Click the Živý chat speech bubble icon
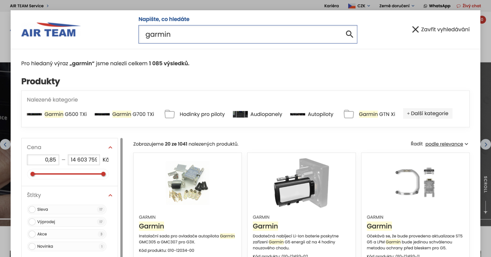The height and width of the screenshot is (257, 491). point(459,6)
